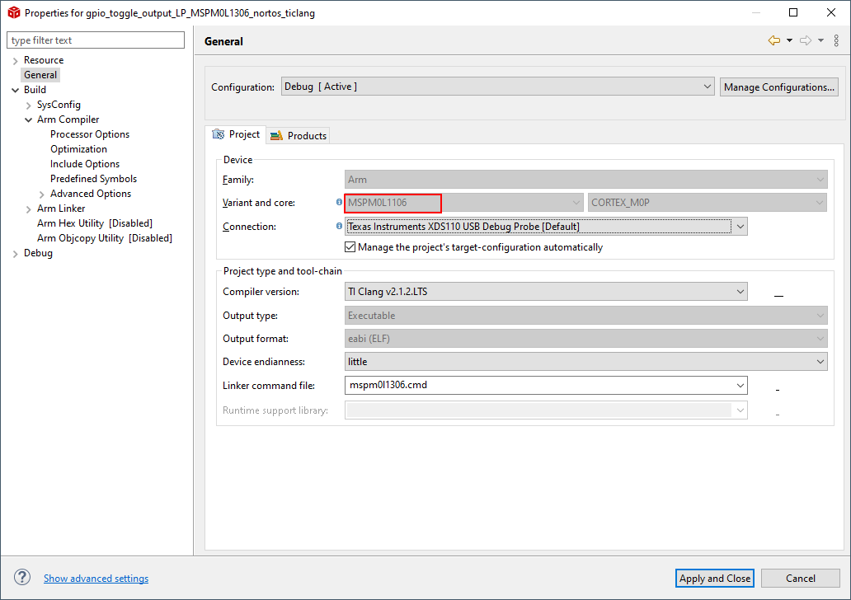
Task: Open Show advanced settings link
Action: (96, 579)
